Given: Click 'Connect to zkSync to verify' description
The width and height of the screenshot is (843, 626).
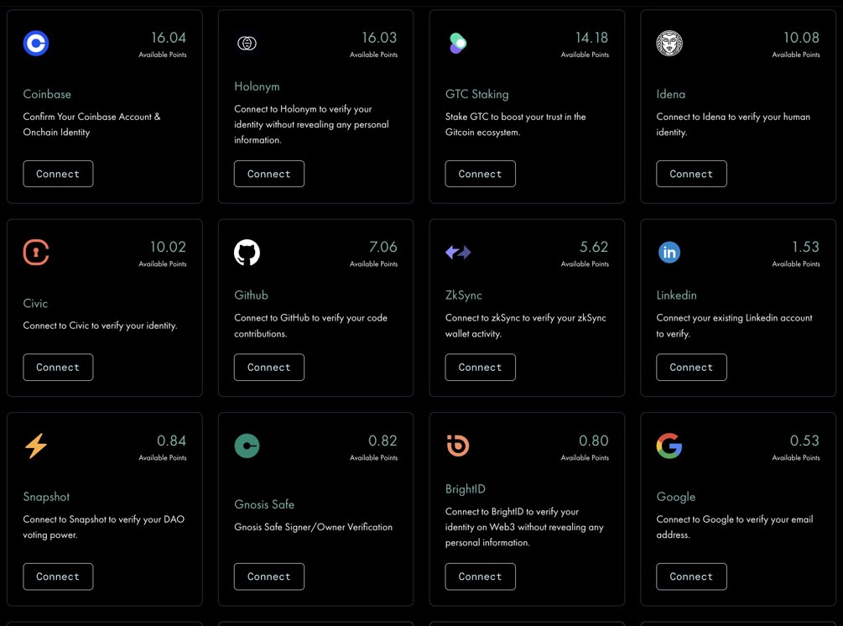Looking at the screenshot, I should (526, 326).
